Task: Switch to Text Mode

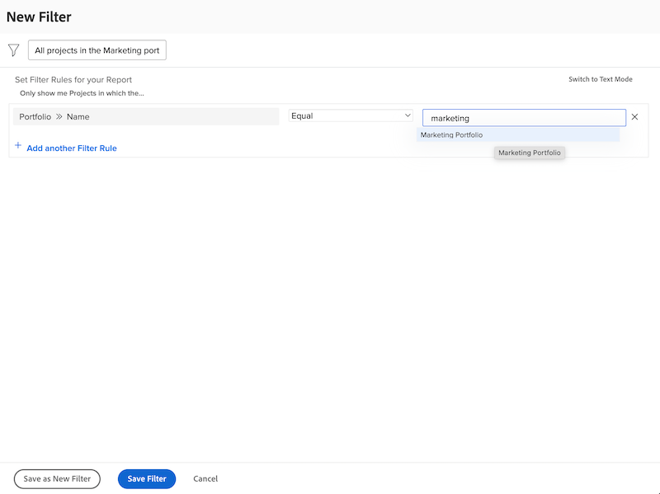Action: point(600,79)
